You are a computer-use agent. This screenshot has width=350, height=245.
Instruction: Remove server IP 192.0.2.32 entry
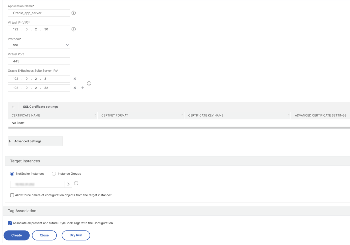(75, 88)
